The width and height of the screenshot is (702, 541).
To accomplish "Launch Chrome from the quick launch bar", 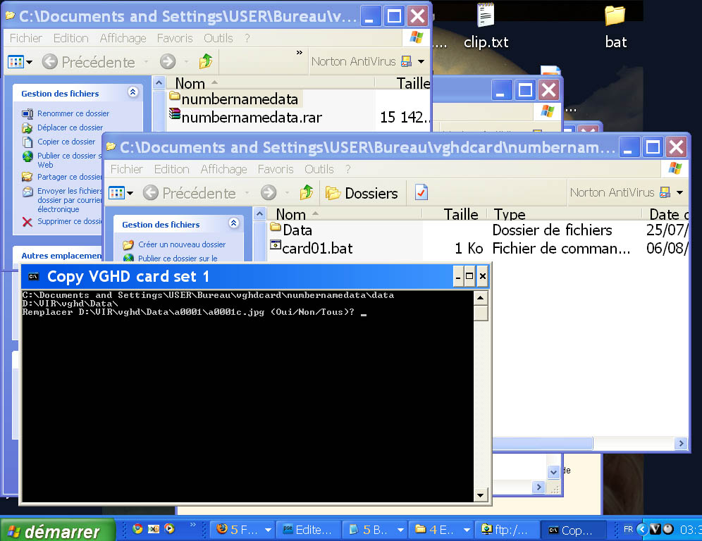I will click(137, 529).
